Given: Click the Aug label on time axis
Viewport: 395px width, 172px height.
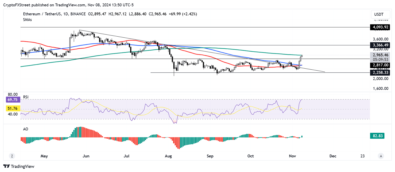Looking at the screenshot, I should click(168, 156).
